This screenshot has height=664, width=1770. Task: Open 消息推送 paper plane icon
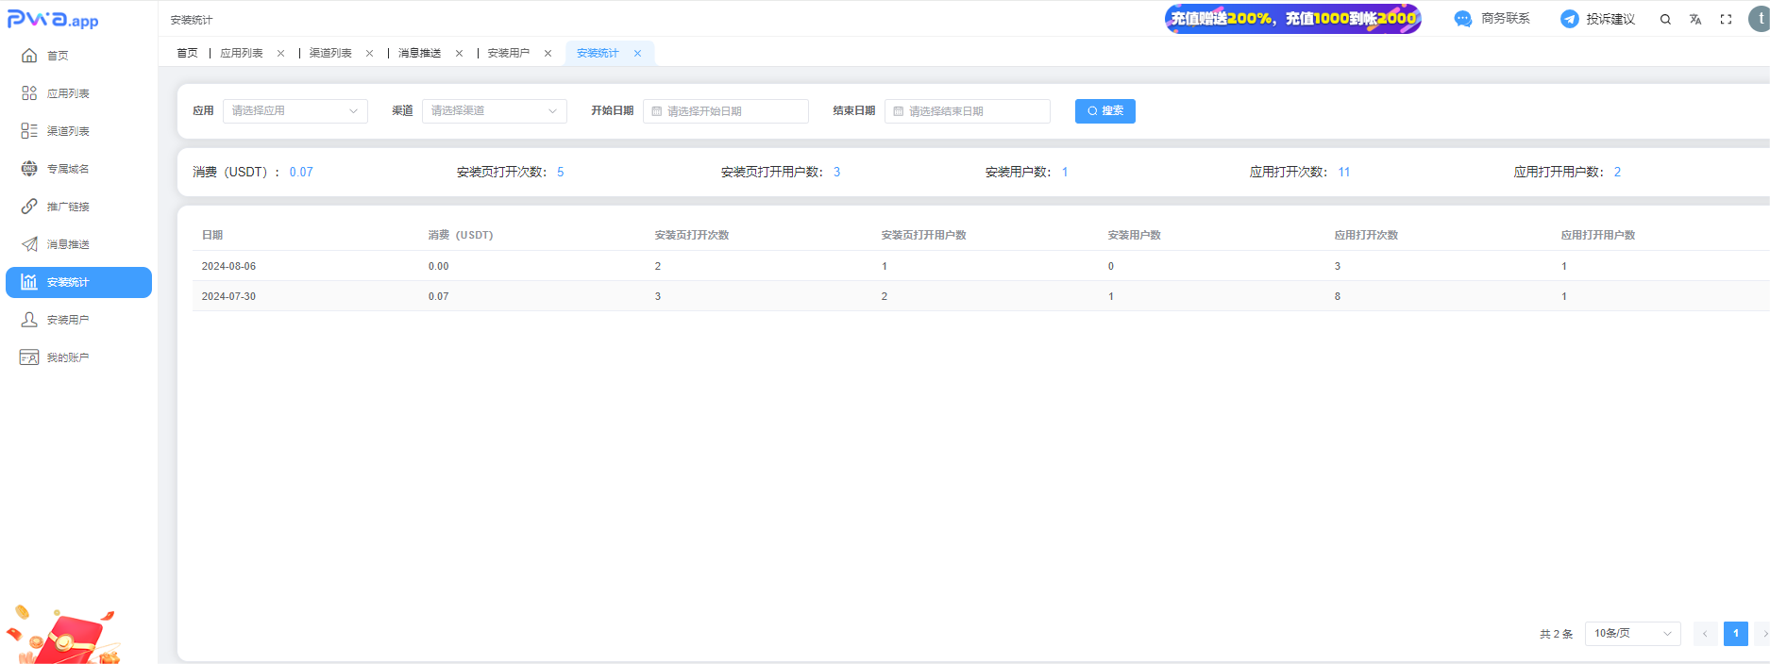(29, 244)
